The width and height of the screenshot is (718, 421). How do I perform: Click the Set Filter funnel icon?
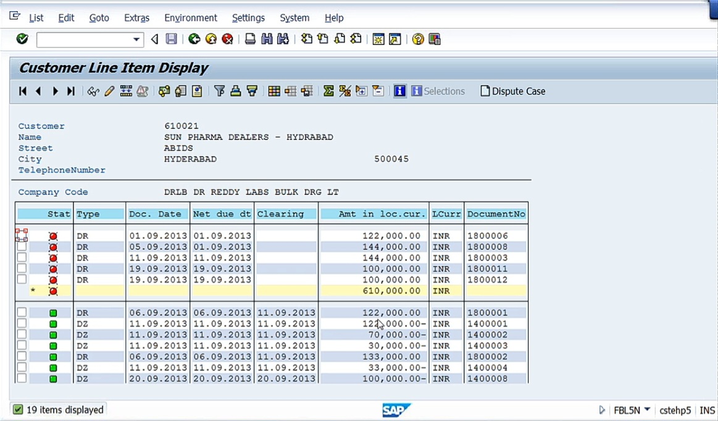click(219, 91)
